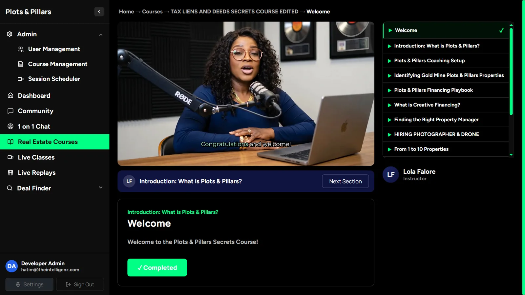Click the checkmark on the Welcome lesson

(x=501, y=30)
